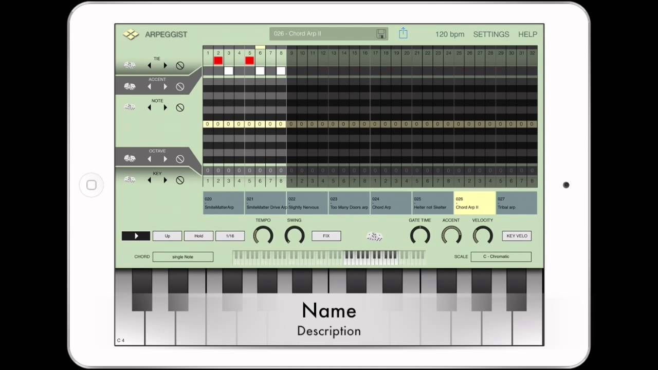The height and width of the screenshot is (370, 658).
Task: Shift ACCENT row right with arrow
Action: tap(165, 86)
